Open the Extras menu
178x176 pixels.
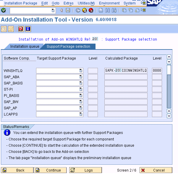(69, 3)
